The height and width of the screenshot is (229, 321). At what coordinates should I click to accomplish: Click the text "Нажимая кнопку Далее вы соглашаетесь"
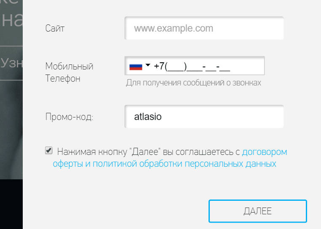(x=148, y=152)
